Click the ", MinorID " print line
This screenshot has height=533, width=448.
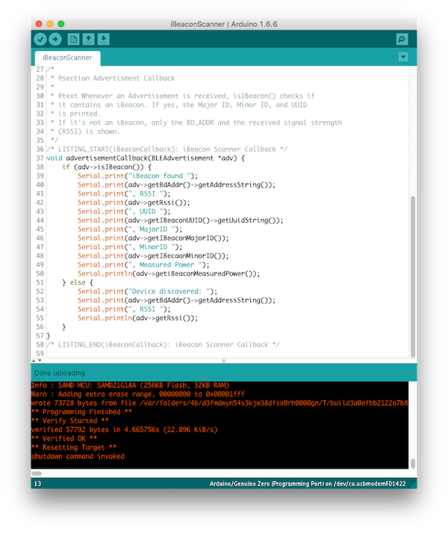[130, 247]
